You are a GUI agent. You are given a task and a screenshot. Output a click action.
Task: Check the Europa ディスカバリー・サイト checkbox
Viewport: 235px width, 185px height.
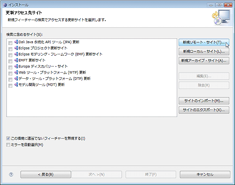(10, 67)
